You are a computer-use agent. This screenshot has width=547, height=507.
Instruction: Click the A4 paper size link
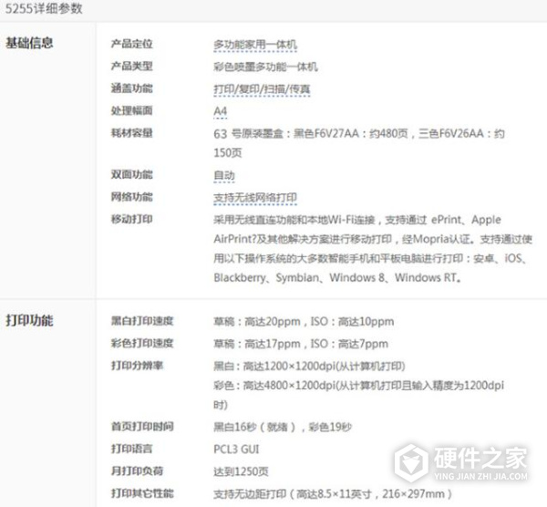(x=220, y=111)
